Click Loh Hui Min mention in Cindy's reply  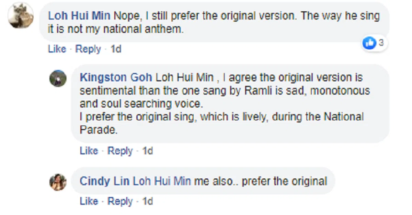tap(162, 181)
